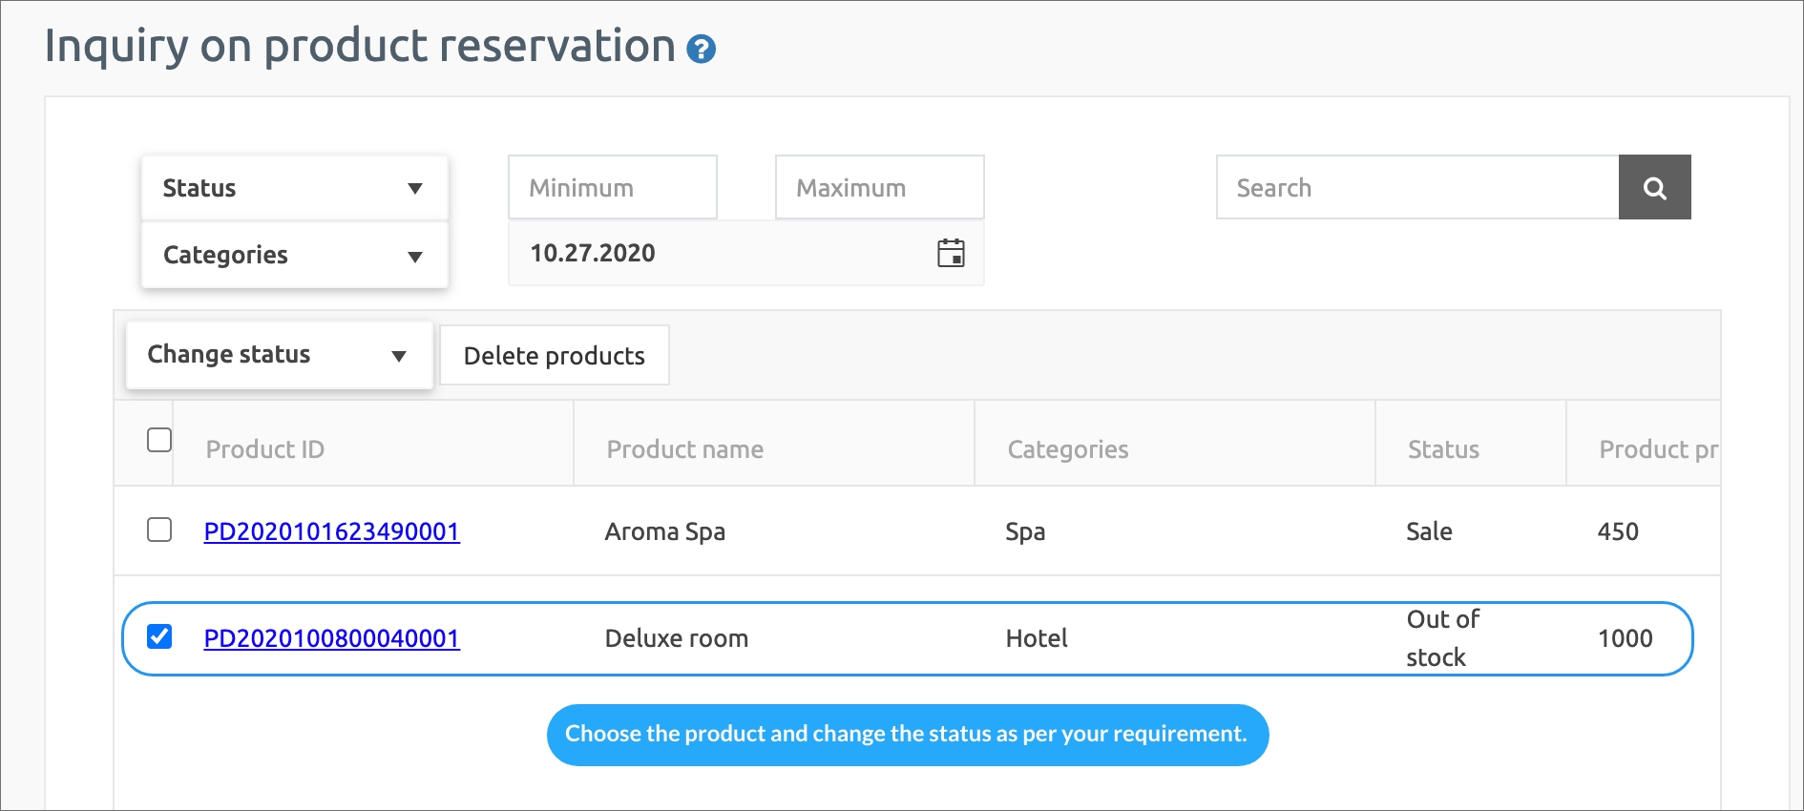
Task: Click the Status table column header
Action: (x=1442, y=449)
